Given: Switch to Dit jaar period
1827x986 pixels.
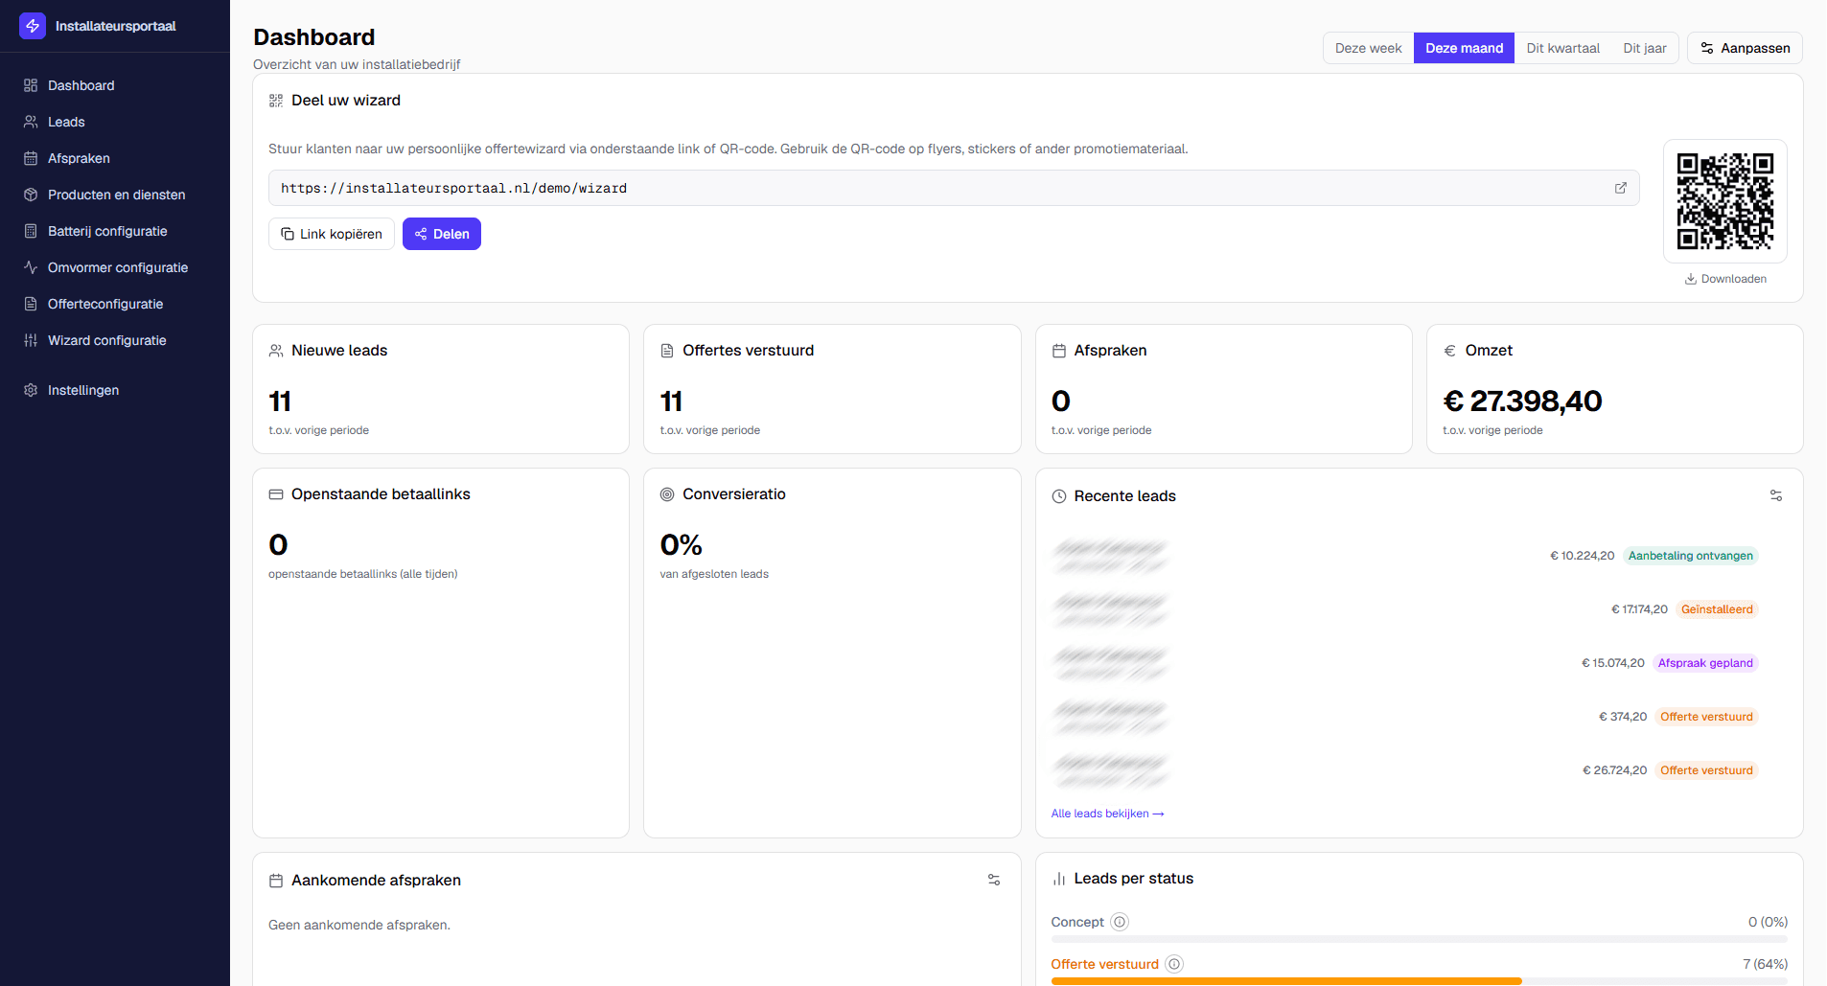Looking at the screenshot, I should 1645,48.
